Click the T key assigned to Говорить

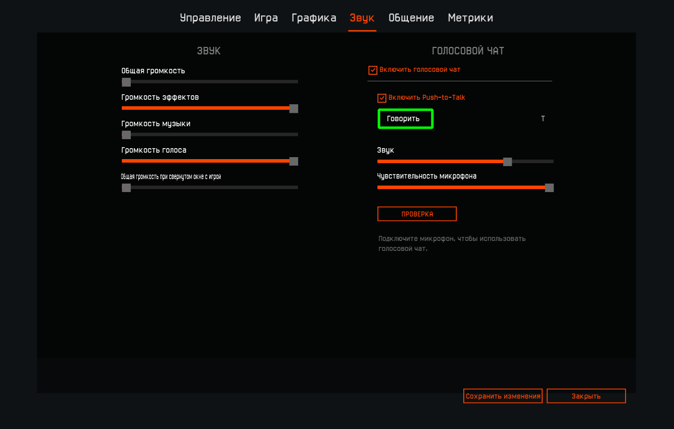pos(543,119)
